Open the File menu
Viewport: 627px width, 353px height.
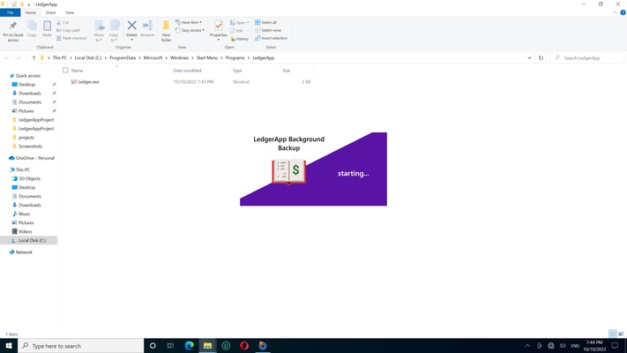point(10,13)
